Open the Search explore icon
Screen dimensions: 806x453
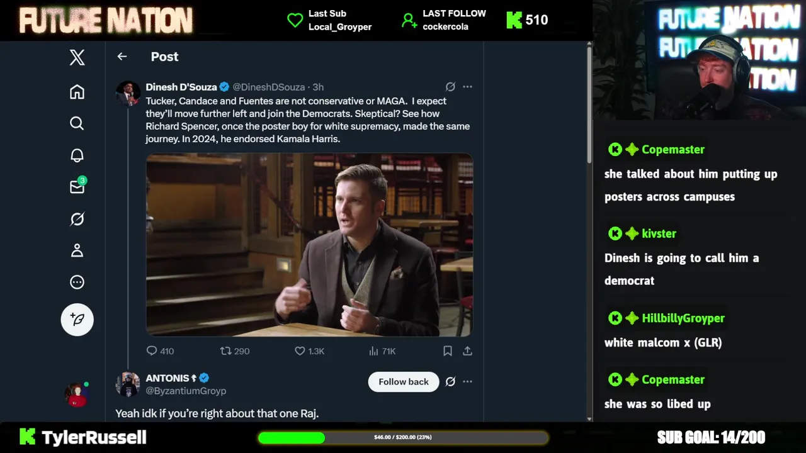(77, 123)
